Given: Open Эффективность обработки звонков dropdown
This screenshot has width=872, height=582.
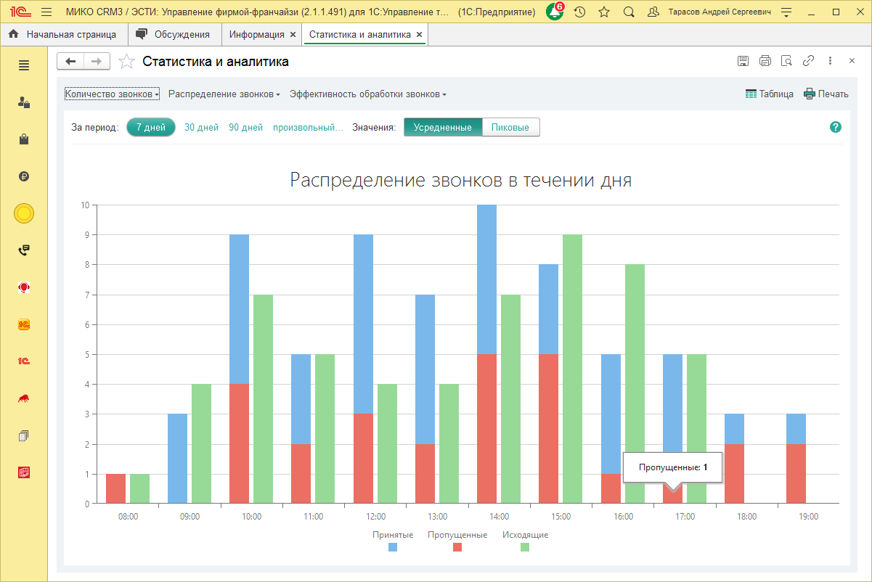Looking at the screenshot, I should click(x=367, y=94).
